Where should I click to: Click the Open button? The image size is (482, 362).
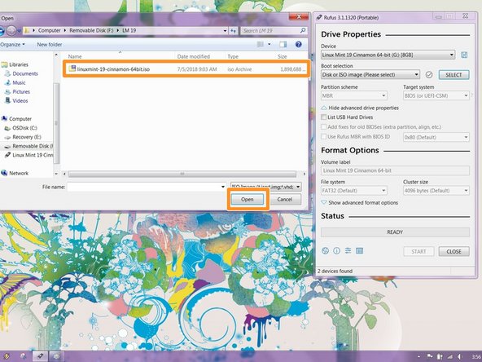coord(248,200)
